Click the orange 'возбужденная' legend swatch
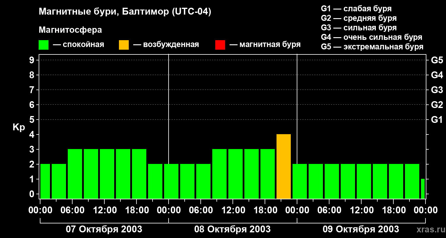 pos(124,45)
